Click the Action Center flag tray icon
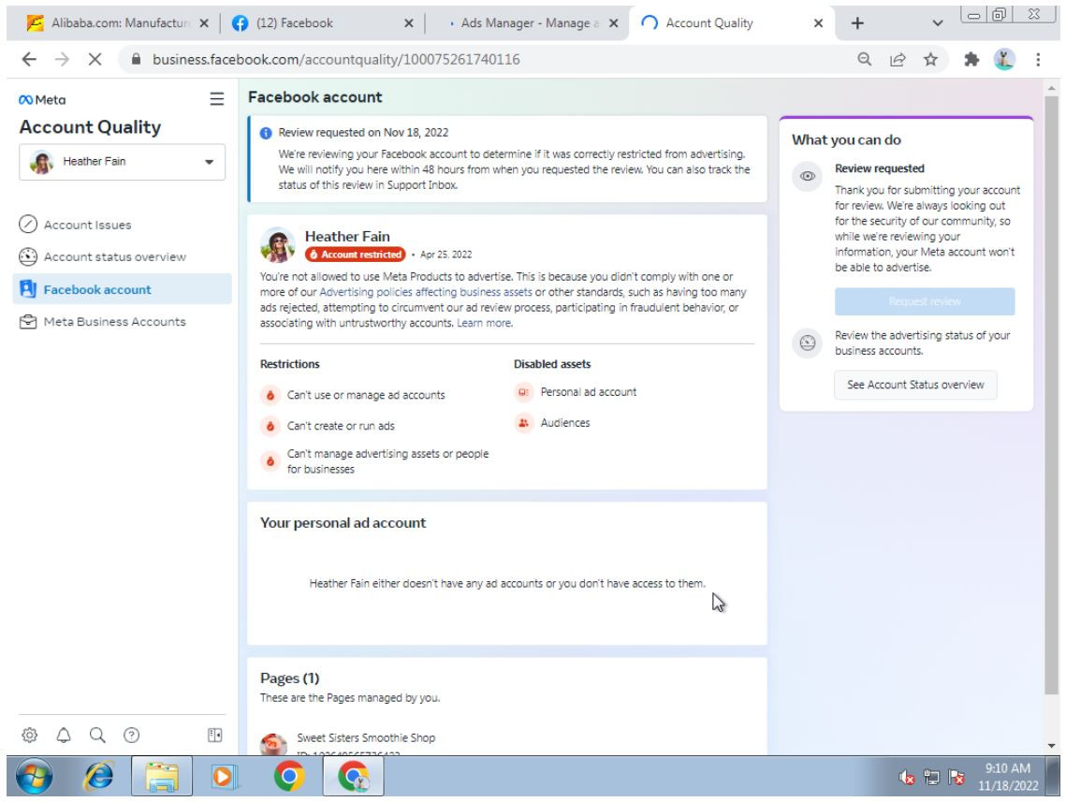The width and height of the screenshot is (1066, 802). coord(956,777)
